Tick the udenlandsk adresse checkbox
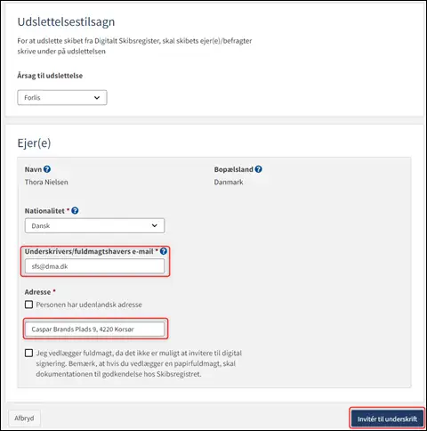The height and width of the screenshot is (431, 427). pos(28,305)
